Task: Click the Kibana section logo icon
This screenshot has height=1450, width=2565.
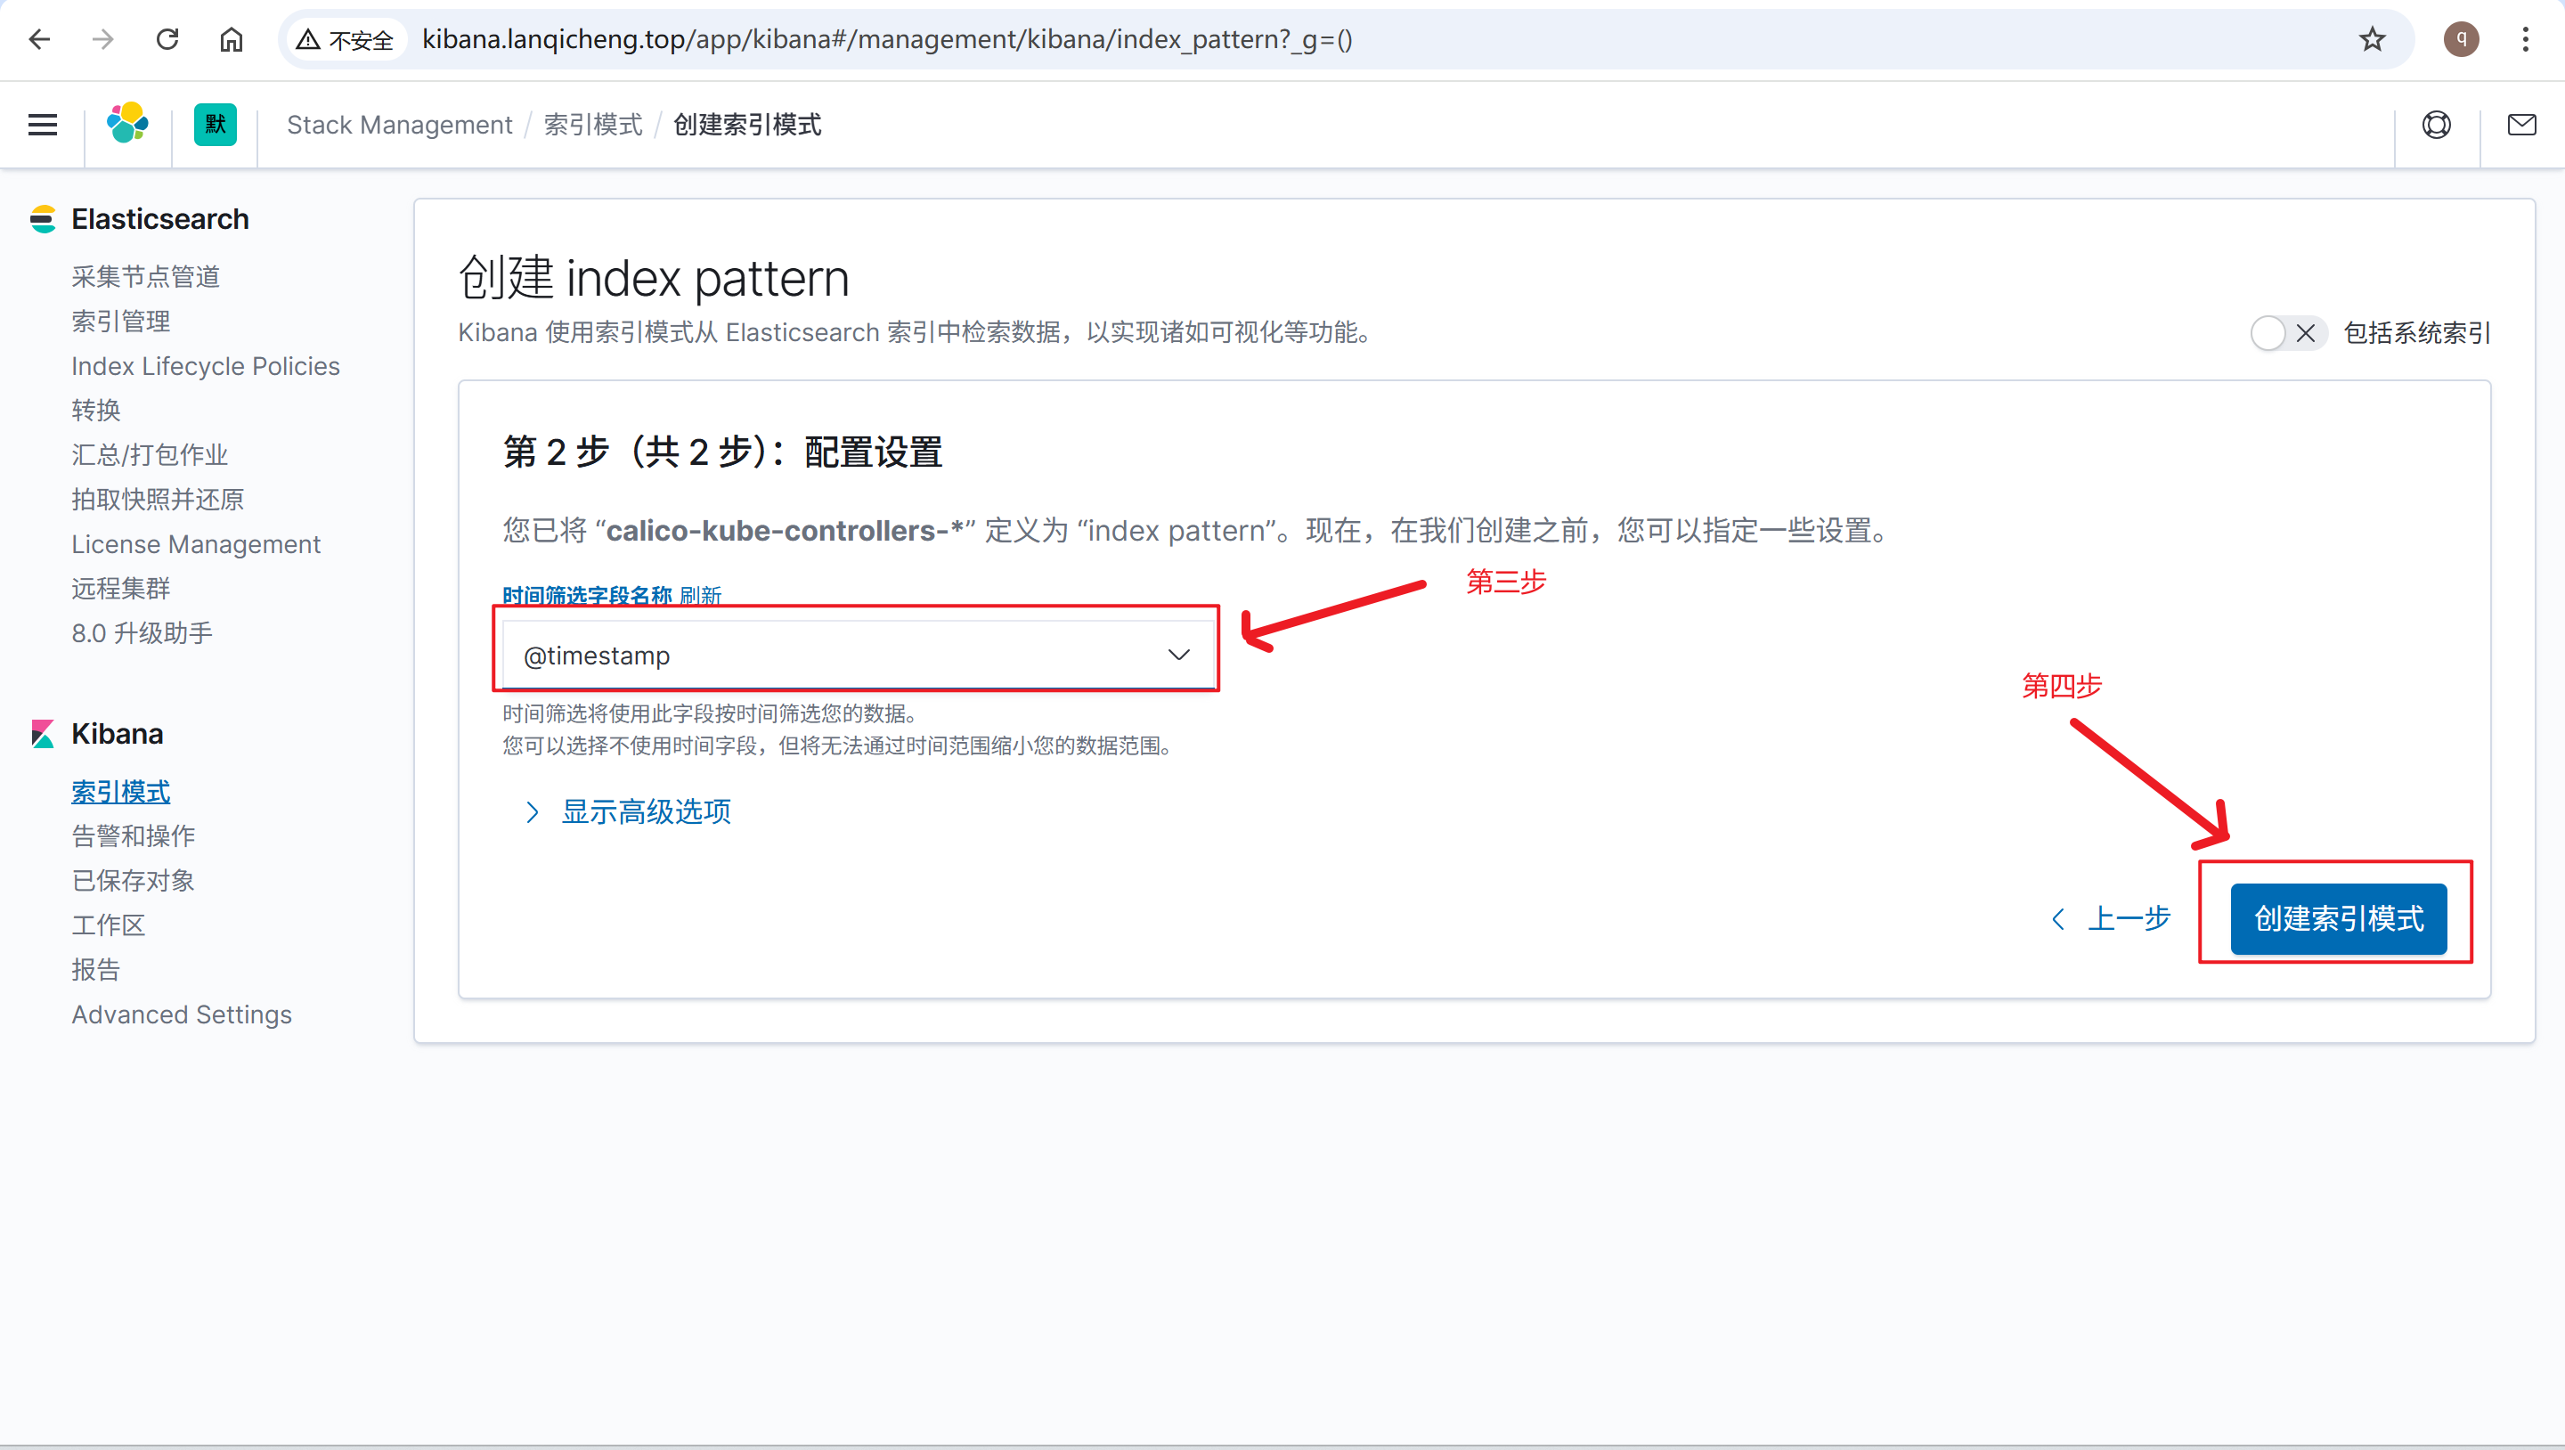Action: coord(43,734)
